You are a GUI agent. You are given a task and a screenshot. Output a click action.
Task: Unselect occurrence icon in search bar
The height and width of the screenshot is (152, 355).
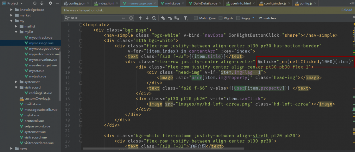(170, 18)
